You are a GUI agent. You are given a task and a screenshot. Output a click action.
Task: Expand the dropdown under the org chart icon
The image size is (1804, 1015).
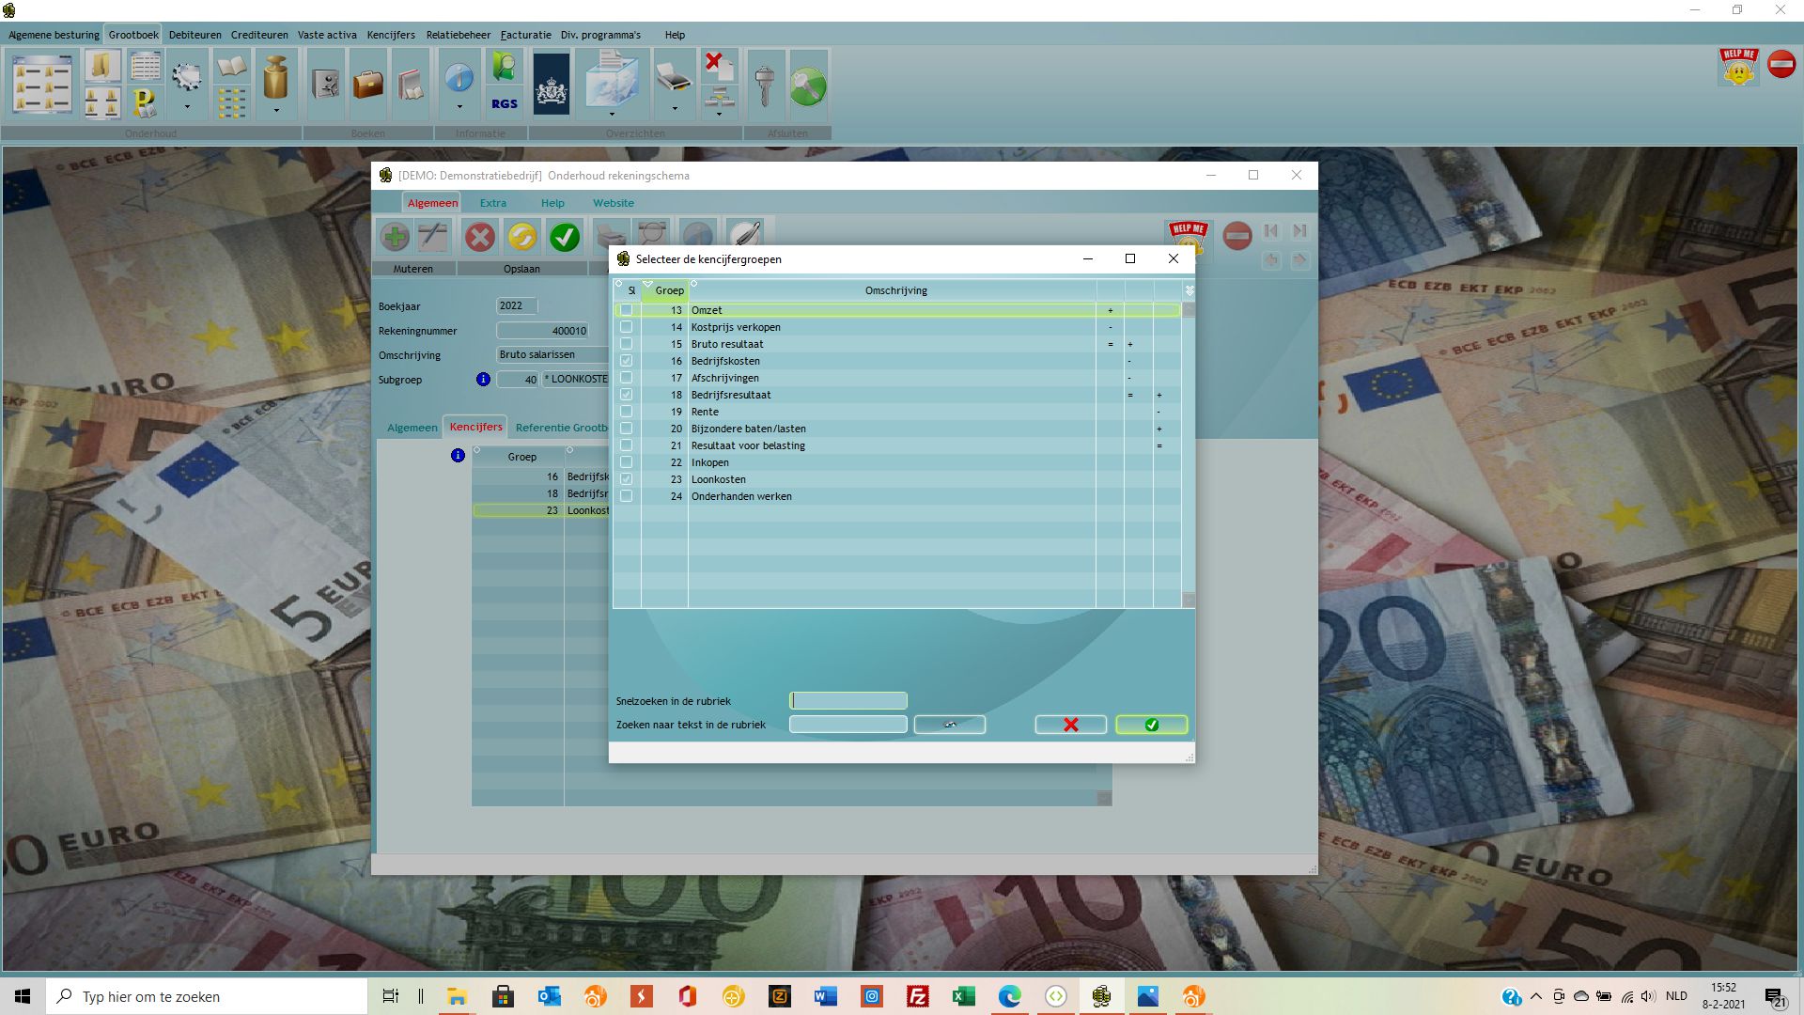pos(719,115)
